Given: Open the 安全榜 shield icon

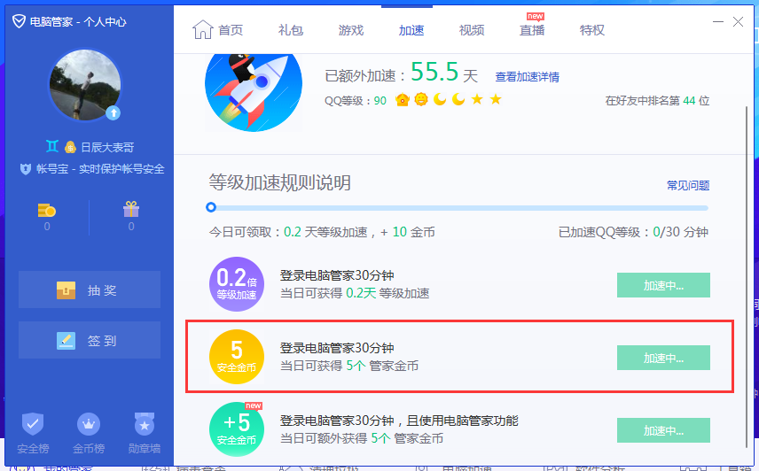Looking at the screenshot, I should 33,424.
